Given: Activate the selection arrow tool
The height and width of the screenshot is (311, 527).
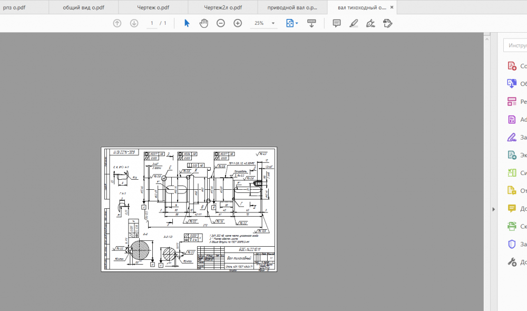Looking at the screenshot, I should [187, 23].
